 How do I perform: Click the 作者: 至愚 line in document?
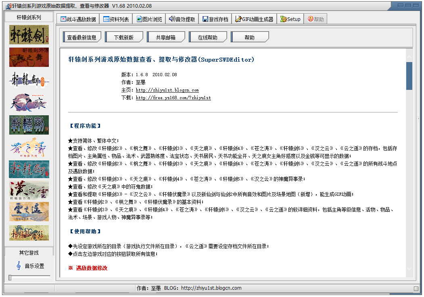133,82
